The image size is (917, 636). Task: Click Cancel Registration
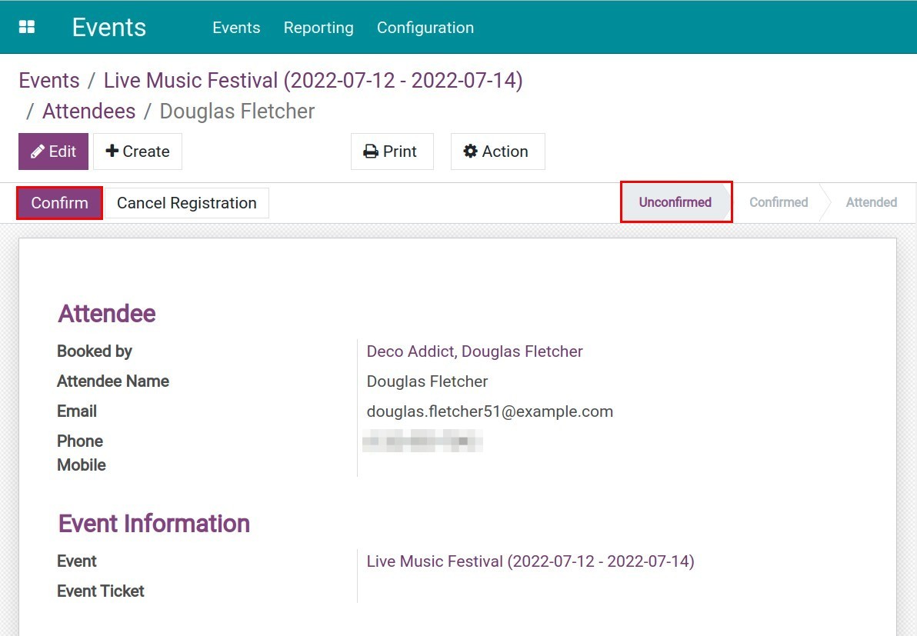pos(186,202)
